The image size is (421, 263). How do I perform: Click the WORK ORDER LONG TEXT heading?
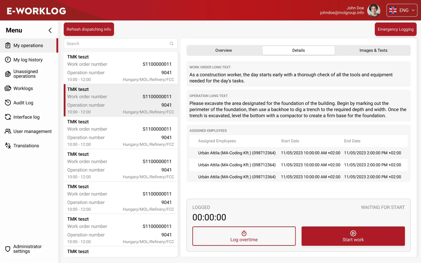pos(210,67)
